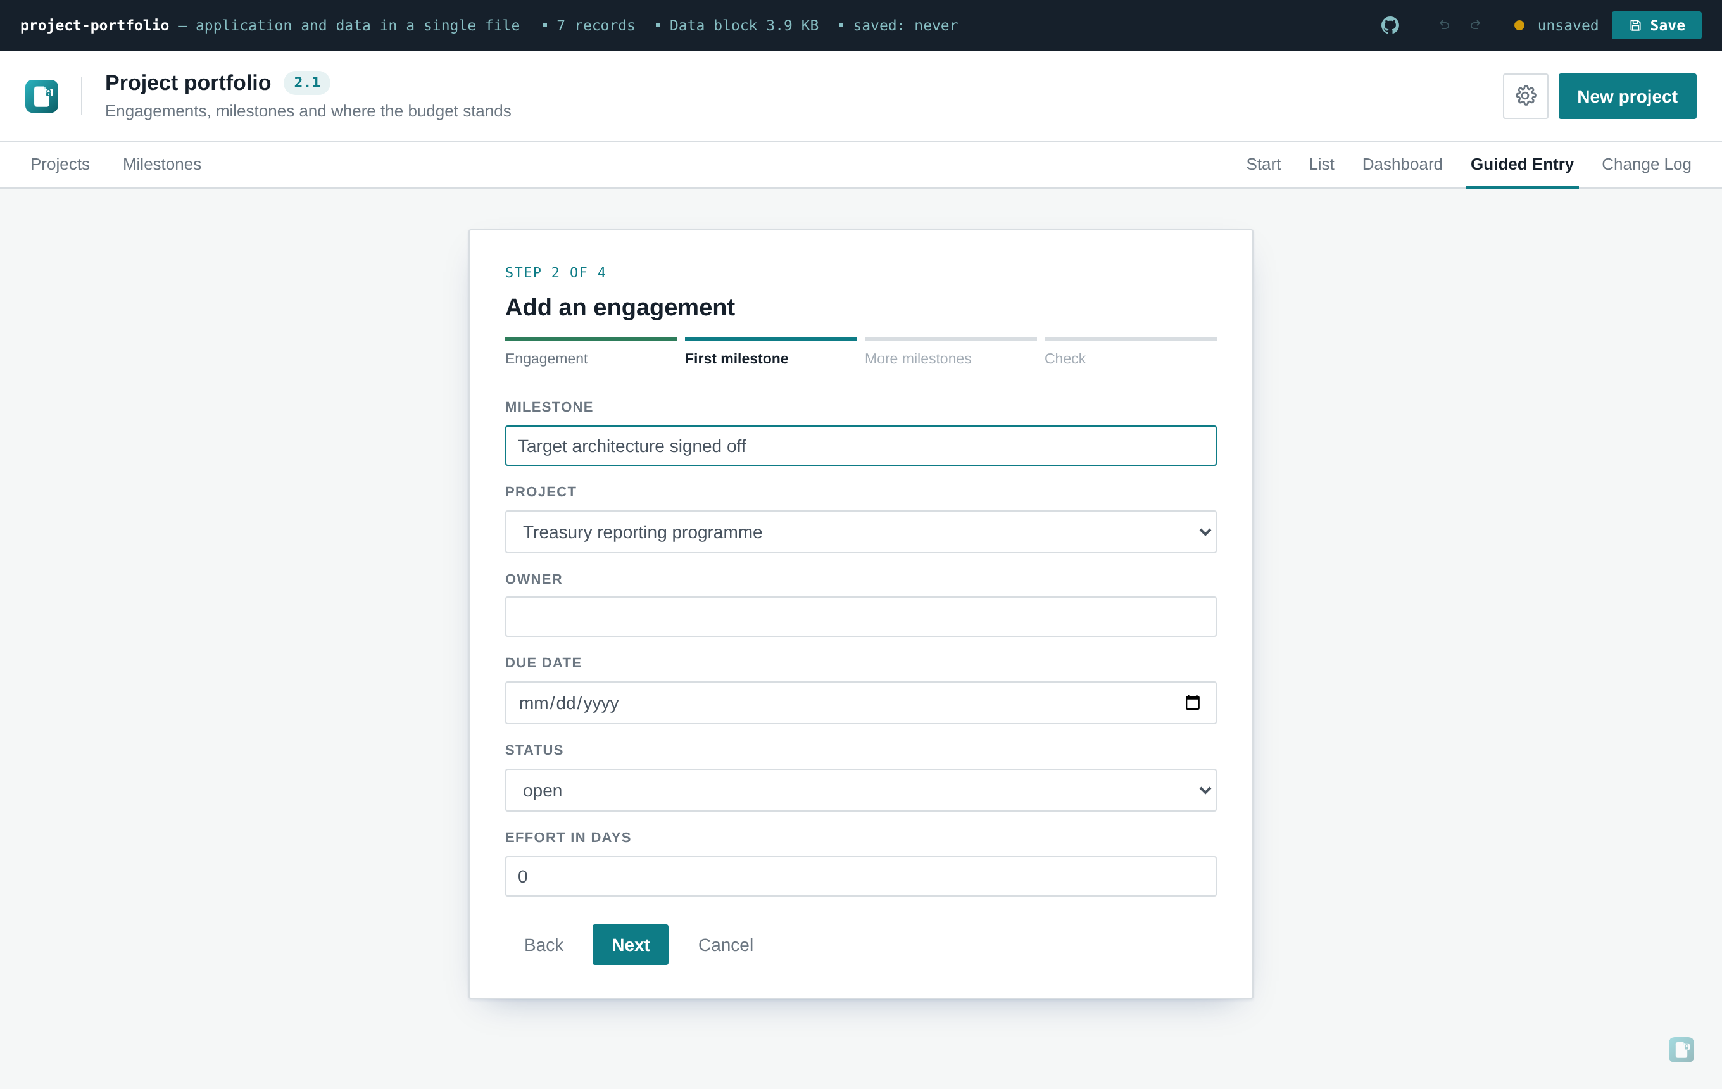Expand the Status dropdown showing open
Screen dimensions: 1722x1089
click(x=860, y=790)
